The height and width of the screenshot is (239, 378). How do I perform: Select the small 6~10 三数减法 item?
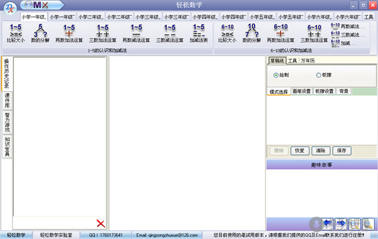(348, 35)
